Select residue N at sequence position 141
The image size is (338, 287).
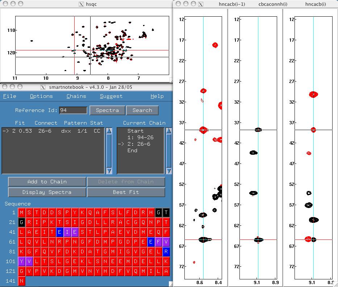[x=22, y=281]
